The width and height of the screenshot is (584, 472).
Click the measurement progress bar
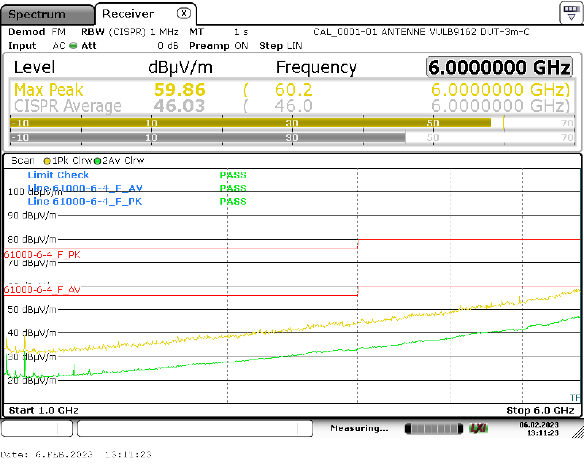click(x=434, y=429)
